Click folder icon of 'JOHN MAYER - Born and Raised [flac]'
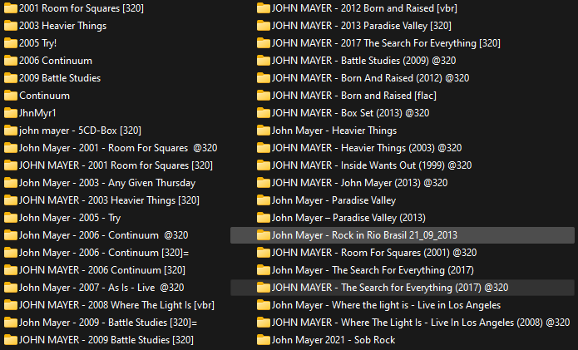Image resolution: width=578 pixels, height=350 pixels. 263,96
